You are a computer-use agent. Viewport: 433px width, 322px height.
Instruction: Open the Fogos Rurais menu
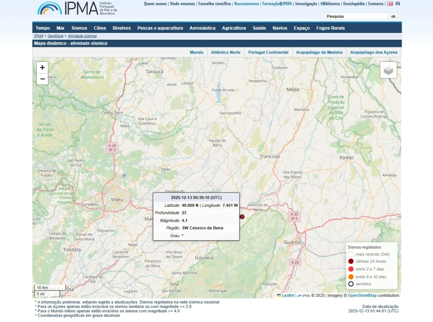[330, 28]
